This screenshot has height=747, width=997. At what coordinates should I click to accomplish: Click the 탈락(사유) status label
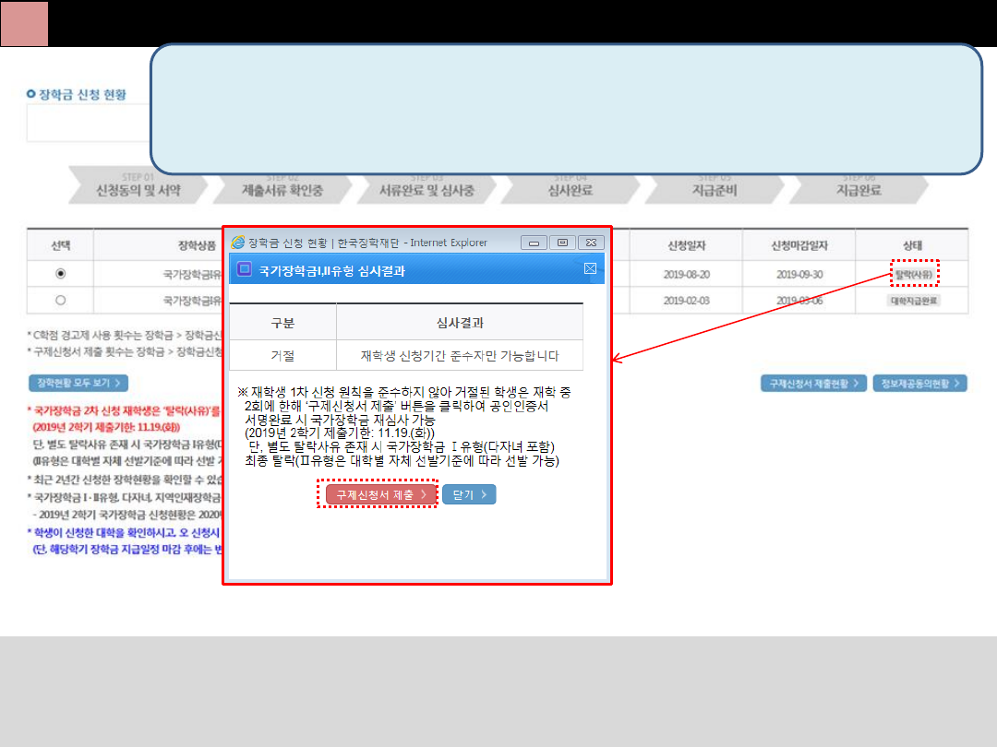point(914,275)
